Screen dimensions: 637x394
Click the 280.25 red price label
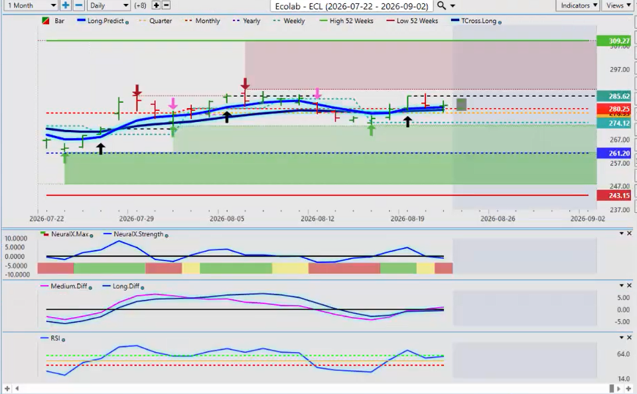pyautogui.click(x=614, y=109)
